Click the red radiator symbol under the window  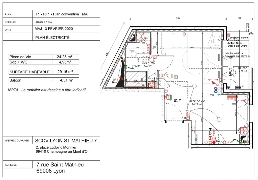pos(232,97)
